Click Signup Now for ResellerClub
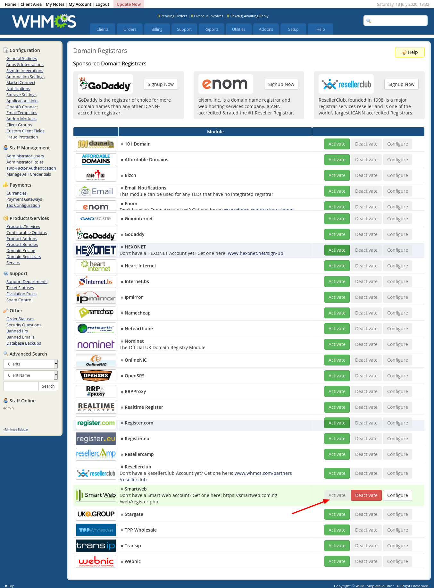The width and height of the screenshot is (434, 588). (x=401, y=84)
